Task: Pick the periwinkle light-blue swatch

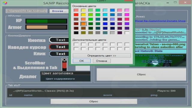Action: tap(112, 19)
